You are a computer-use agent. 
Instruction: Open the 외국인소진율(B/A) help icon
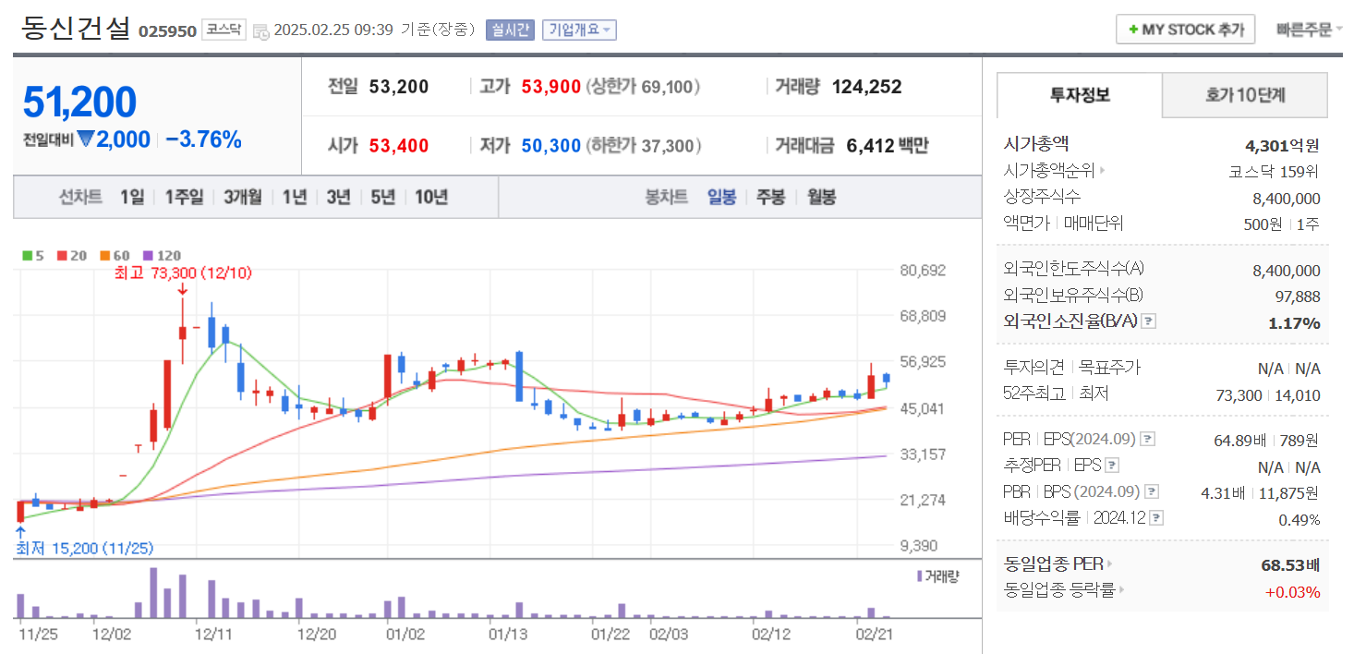point(1149,321)
